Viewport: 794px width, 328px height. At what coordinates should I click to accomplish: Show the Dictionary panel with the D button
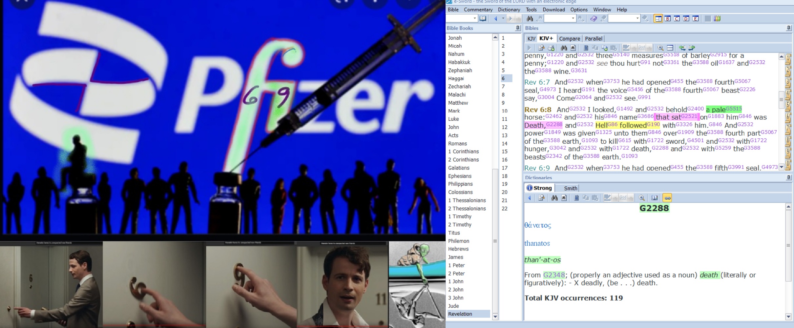pos(686,19)
